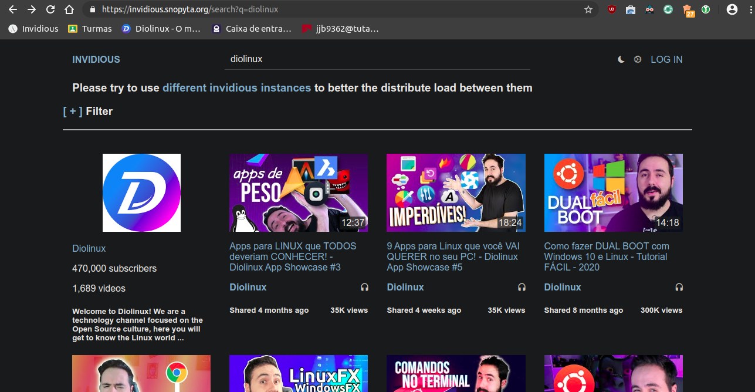Open the browser home page
Image resolution: width=755 pixels, height=392 pixels.
point(69,9)
